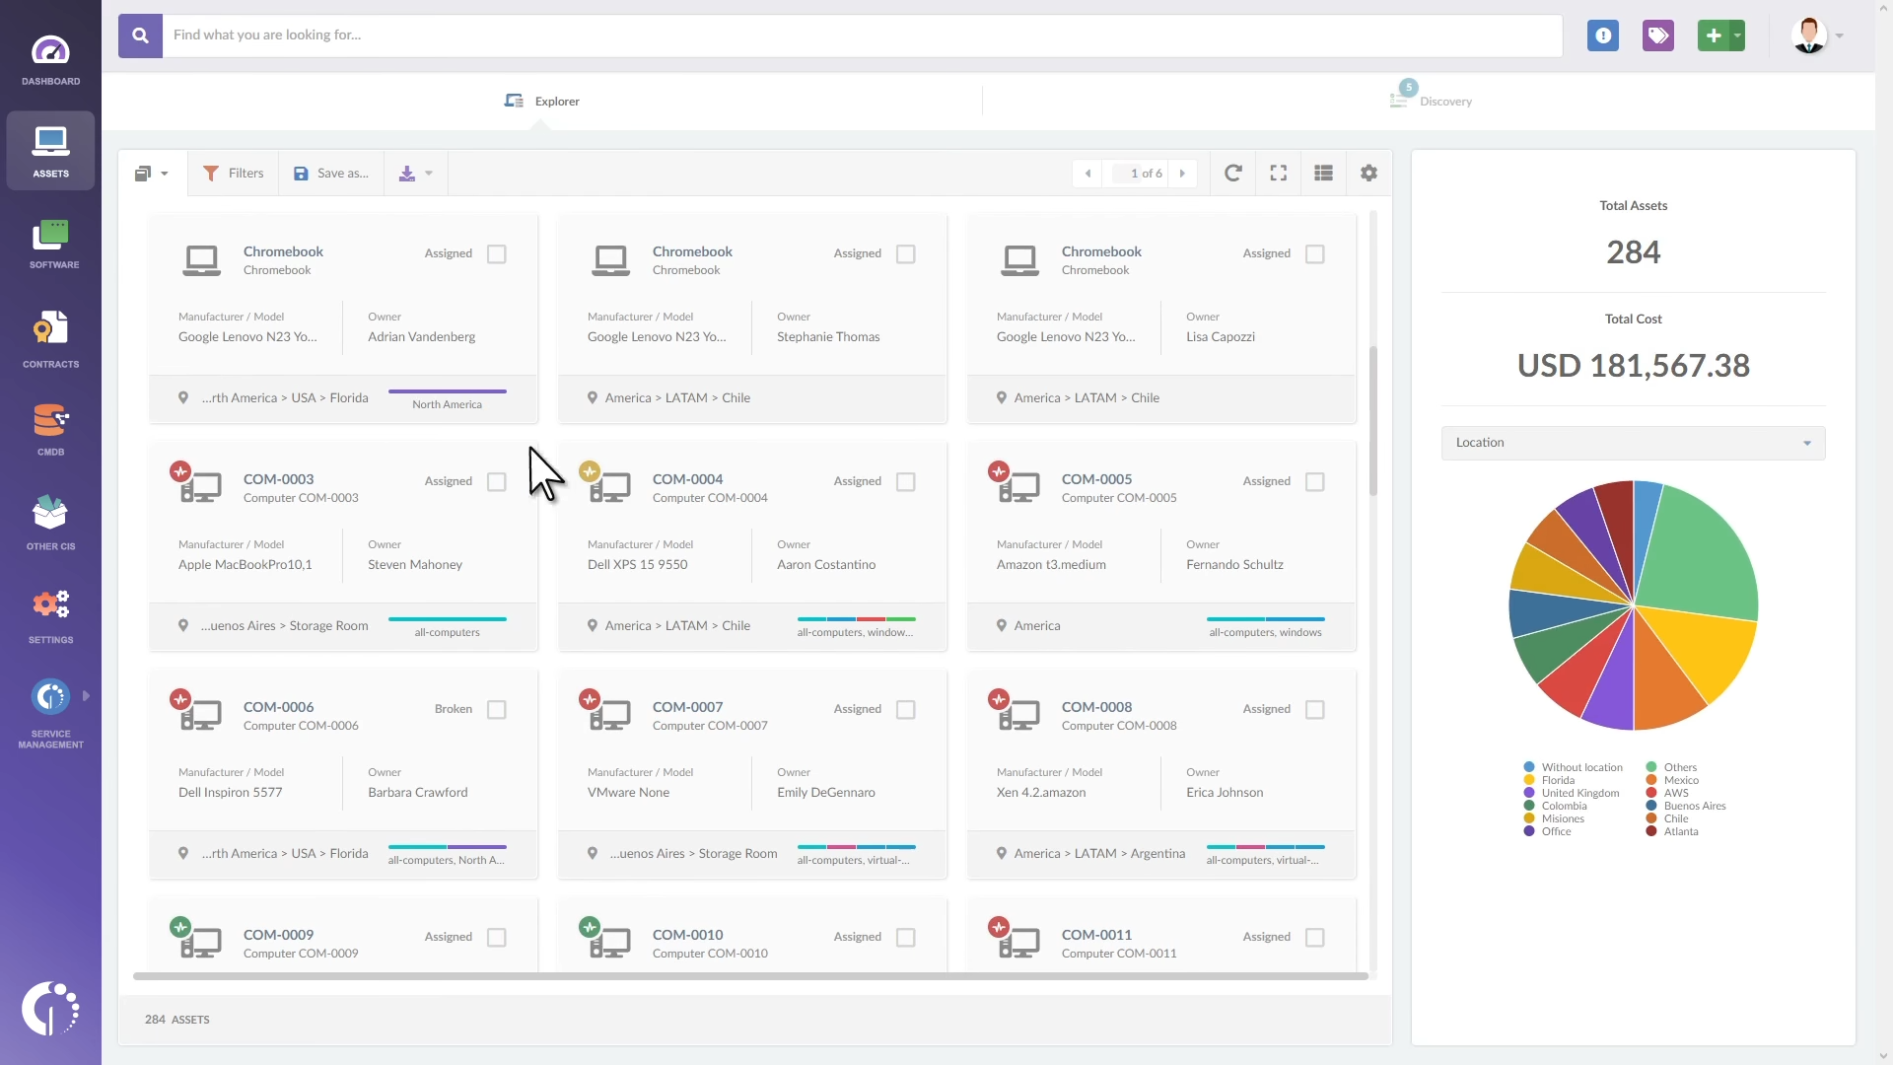The image size is (1893, 1065).
Task: Go to Software section in sidebar
Action: click(x=50, y=244)
